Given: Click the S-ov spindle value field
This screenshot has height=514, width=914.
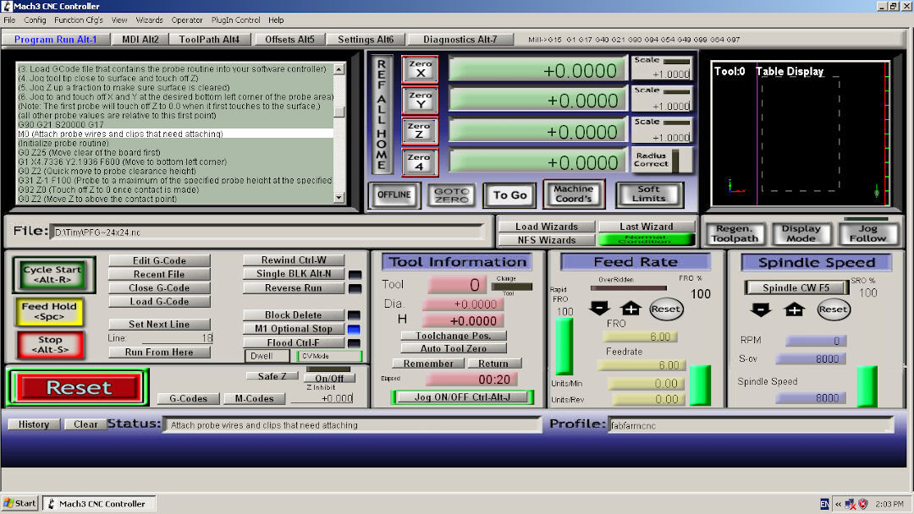Looking at the screenshot, I should point(810,358).
